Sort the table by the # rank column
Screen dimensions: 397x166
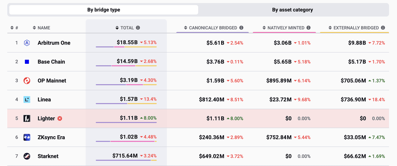(14, 28)
